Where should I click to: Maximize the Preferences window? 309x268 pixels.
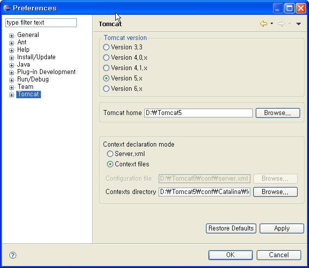(289, 8)
